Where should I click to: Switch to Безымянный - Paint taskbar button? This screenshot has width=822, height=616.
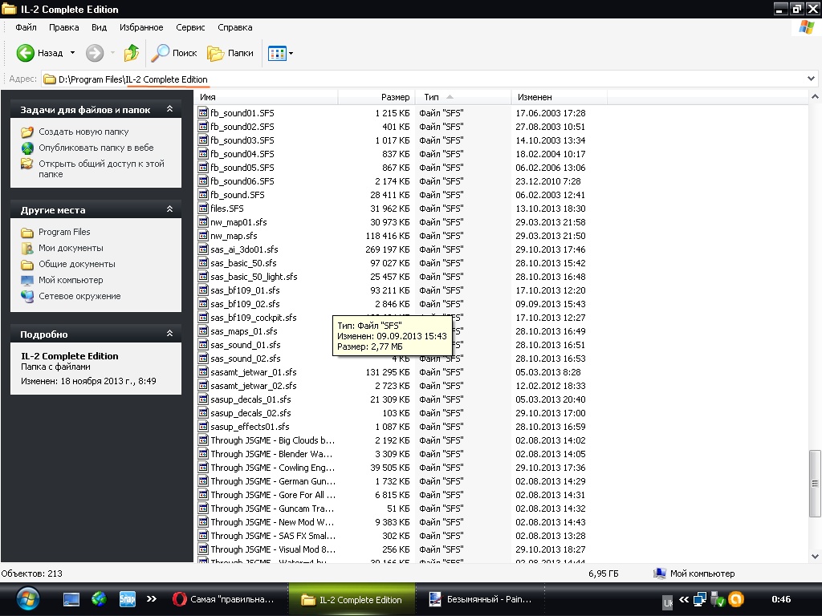click(482, 599)
